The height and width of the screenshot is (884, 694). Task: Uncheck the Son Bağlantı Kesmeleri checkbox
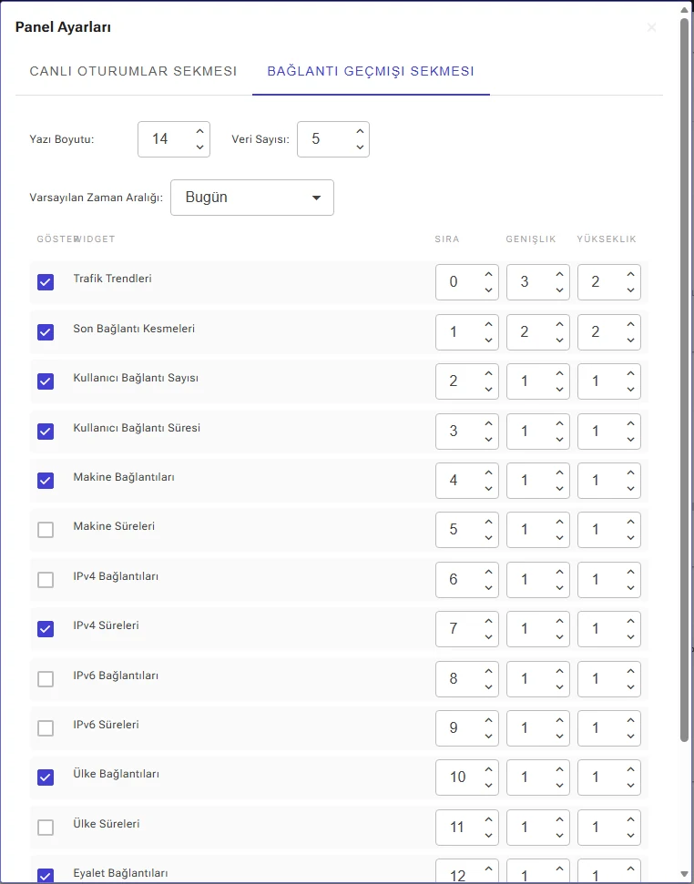coord(46,332)
